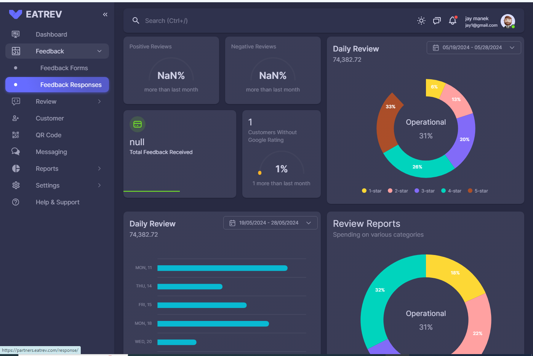Open the 19/05/2024 - 28/05/2024 date dropdown
Viewport: 533px width, 356px height.
click(270, 223)
